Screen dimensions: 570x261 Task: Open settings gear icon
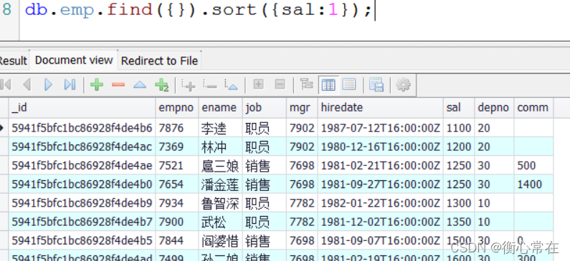pyautogui.click(x=403, y=85)
